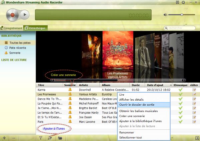The width and height of the screenshot is (200, 141).
Task: Click the green check for Paris row
Action: 180,122
